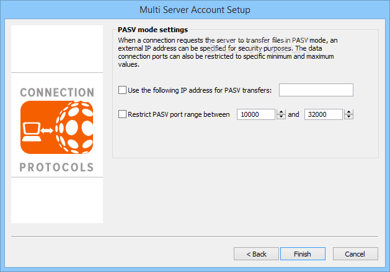
Task: Click the orange Connection Protocols logo
Action: [x=56, y=127]
